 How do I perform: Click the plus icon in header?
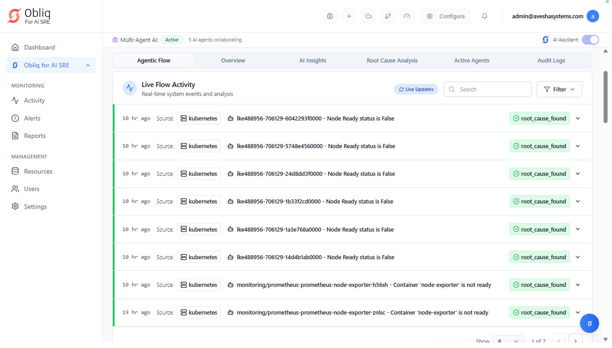tap(349, 16)
